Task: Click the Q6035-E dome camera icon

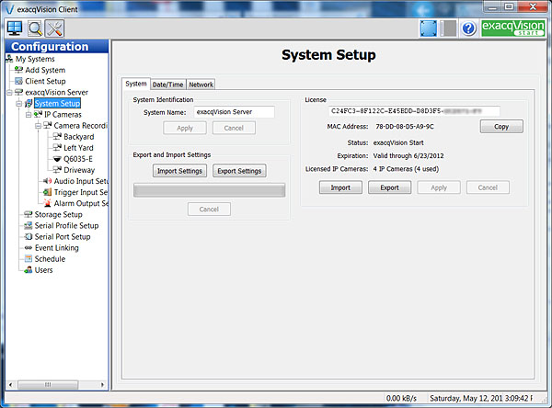Action: tap(57, 159)
